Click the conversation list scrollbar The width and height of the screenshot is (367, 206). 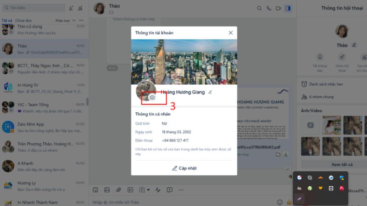(88, 102)
